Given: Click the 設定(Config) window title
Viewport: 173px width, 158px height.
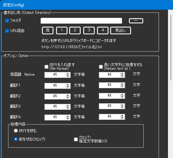Looking at the screenshot, I should (13, 5).
